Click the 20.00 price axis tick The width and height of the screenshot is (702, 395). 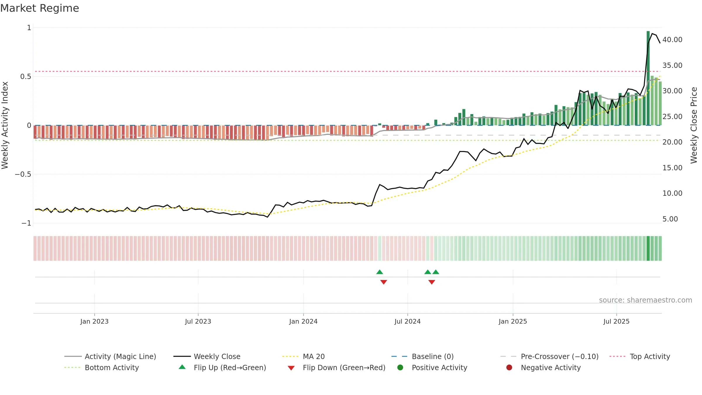pyautogui.click(x=672, y=142)
